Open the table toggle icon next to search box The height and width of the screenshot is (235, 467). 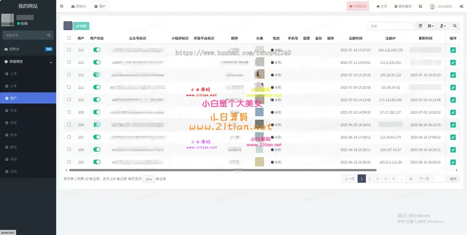coord(420,26)
